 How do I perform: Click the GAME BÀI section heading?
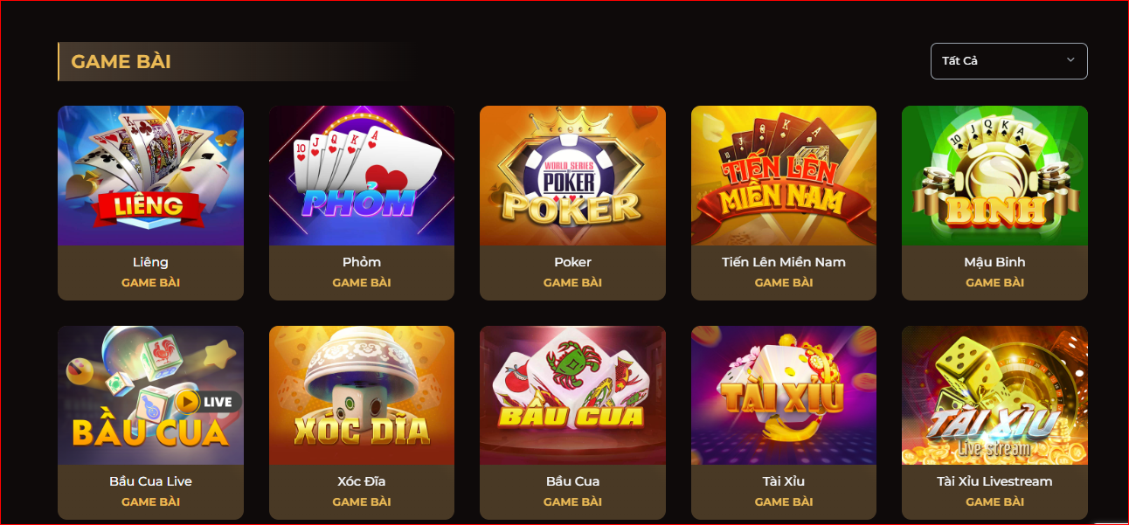pyautogui.click(x=121, y=62)
